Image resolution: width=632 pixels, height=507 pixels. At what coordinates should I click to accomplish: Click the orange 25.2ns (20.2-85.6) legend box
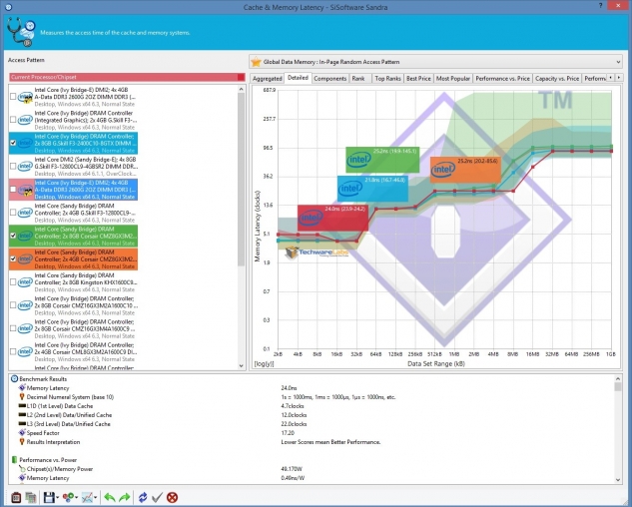(x=465, y=170)
